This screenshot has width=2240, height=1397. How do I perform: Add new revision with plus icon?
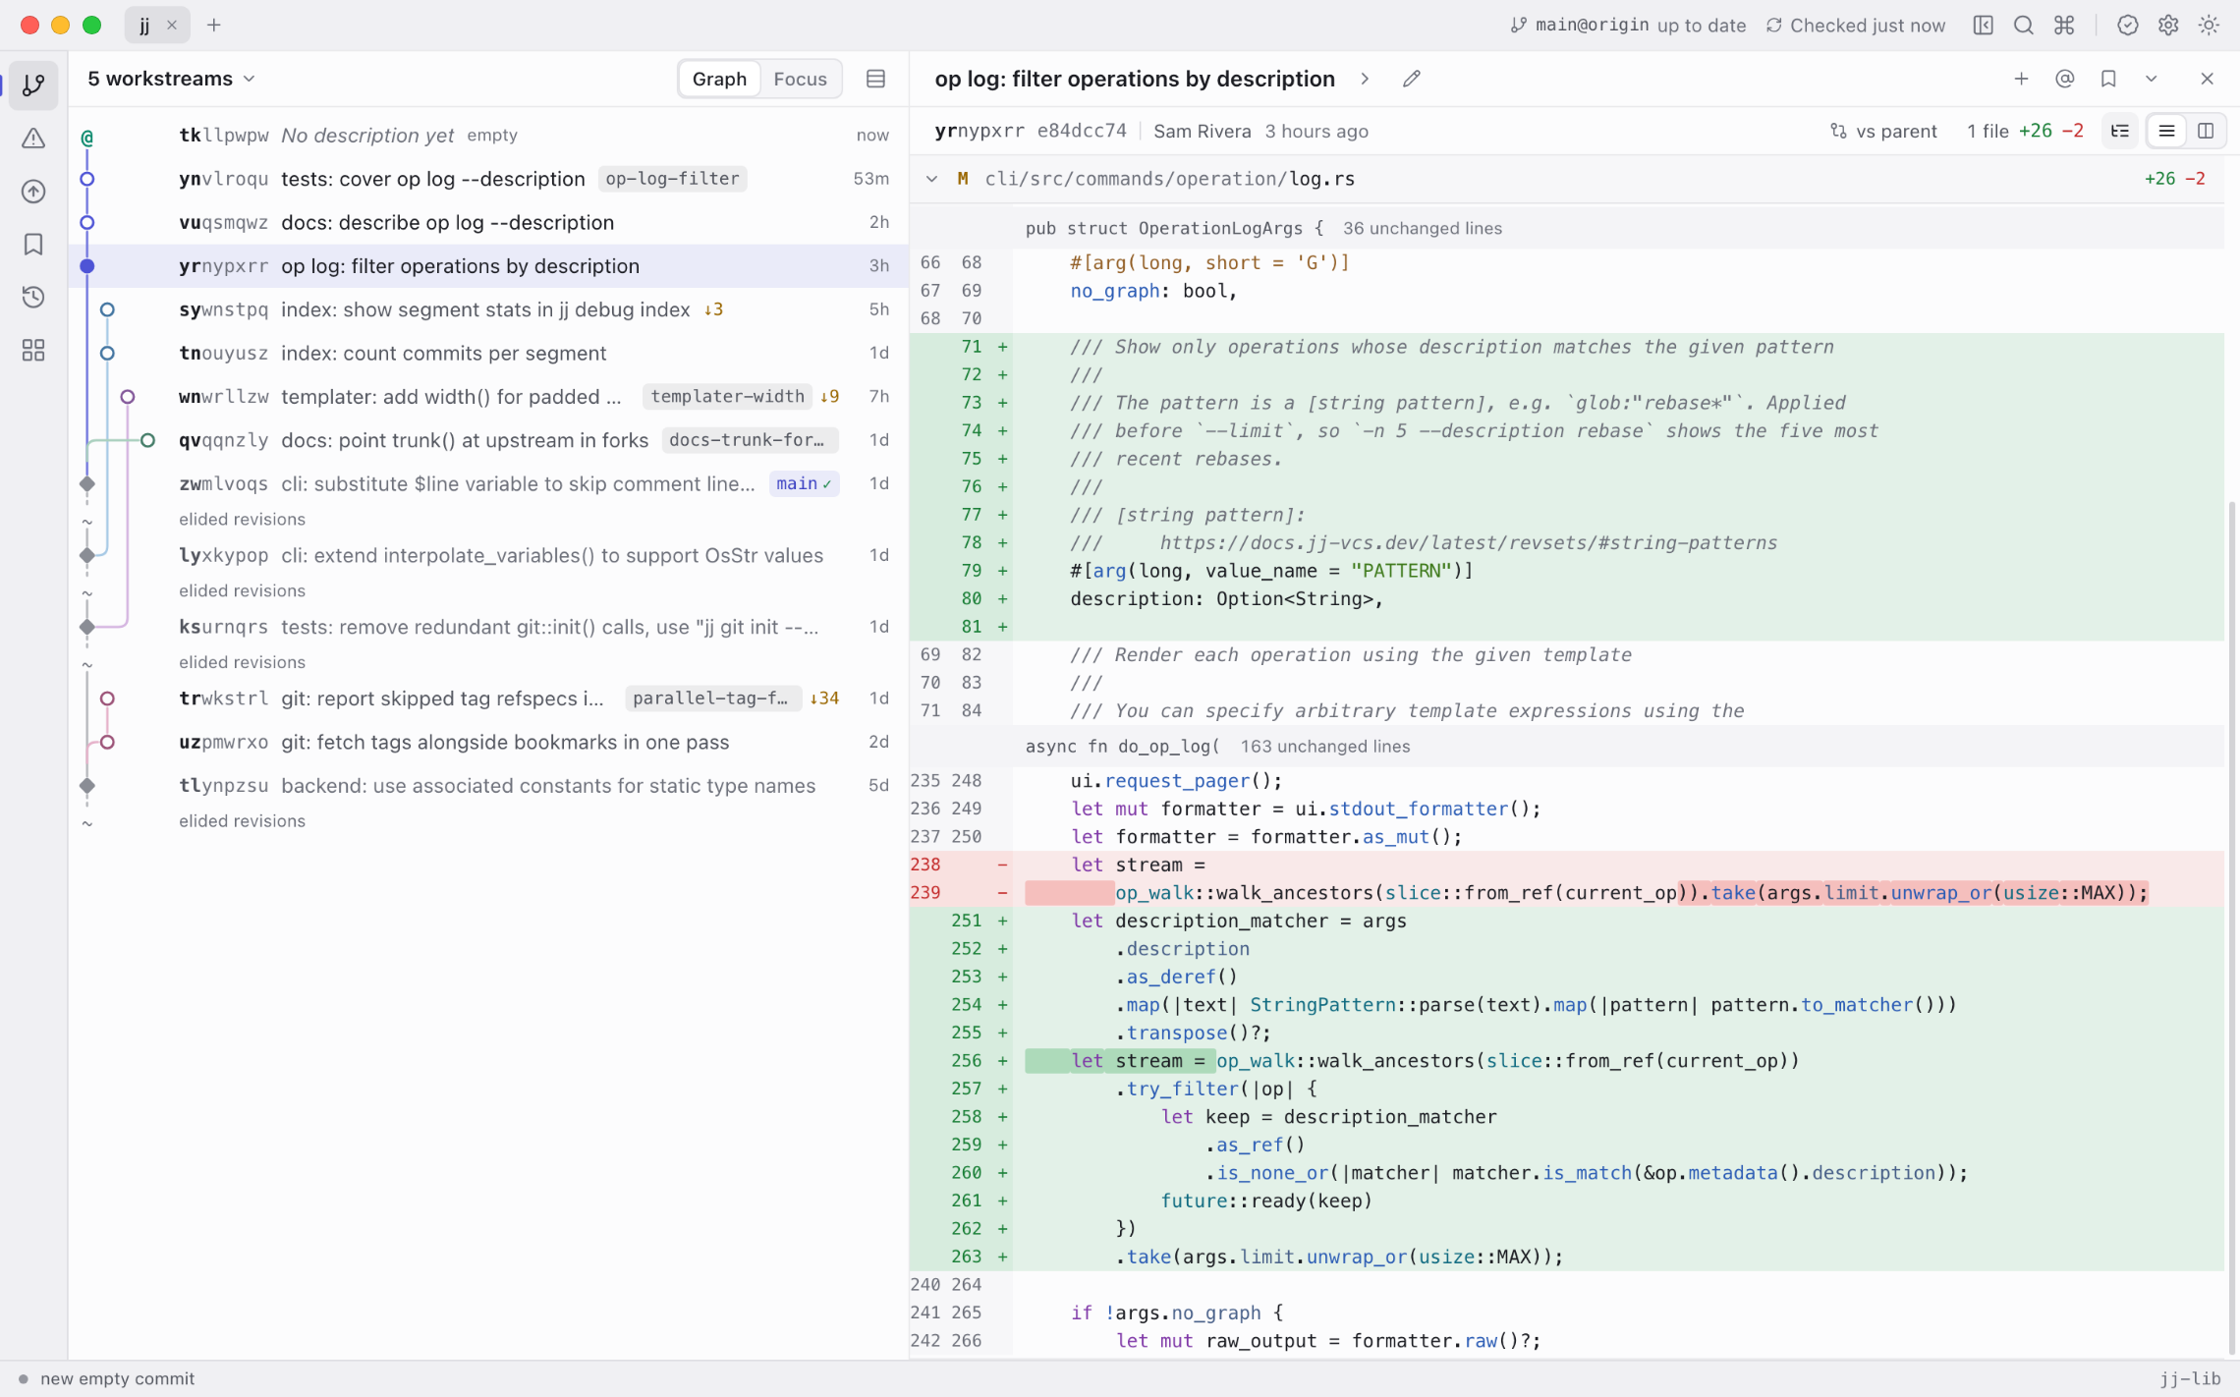pos(2021,79)
